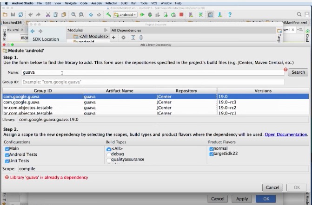Select the <All> build type radio
The image size is (312, 205).
point(109,149)
